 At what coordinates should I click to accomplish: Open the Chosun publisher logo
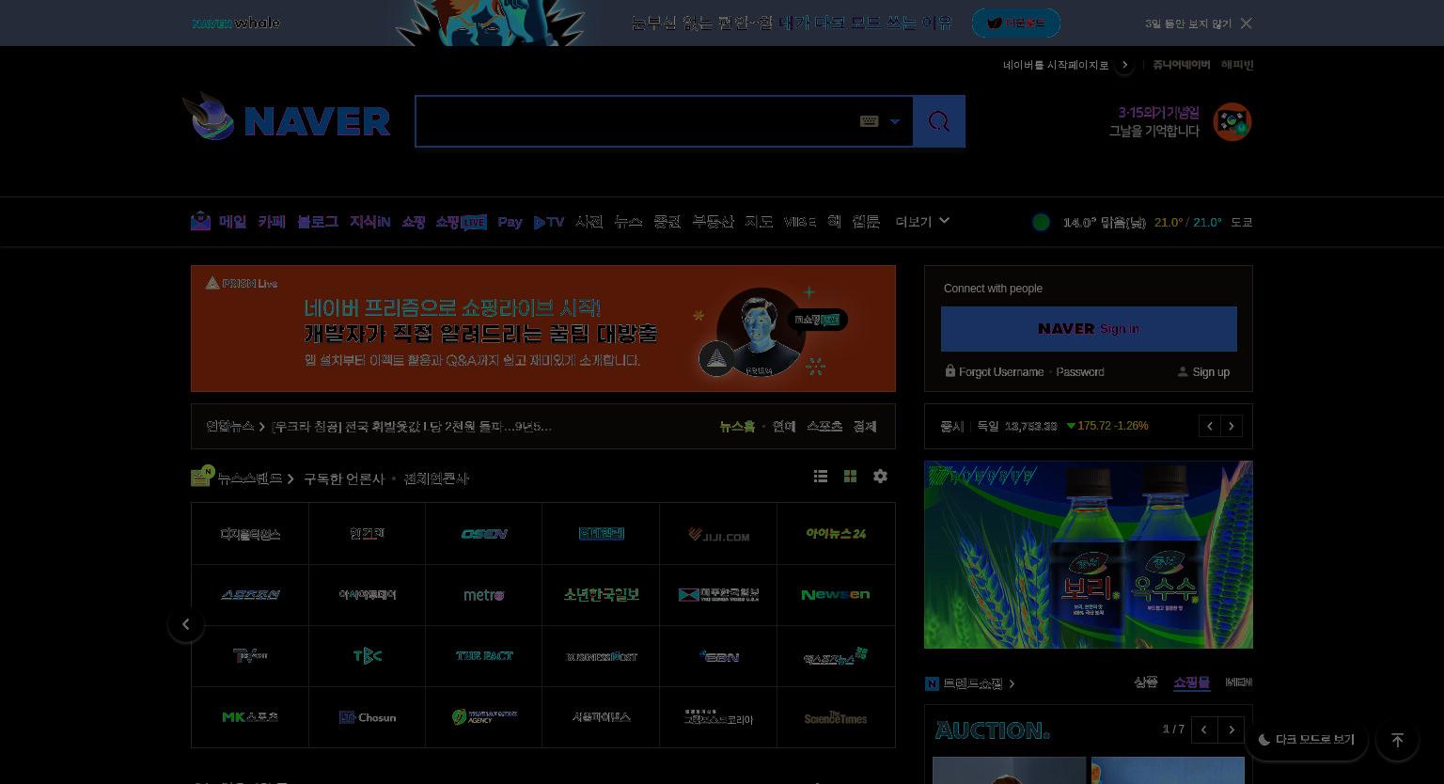point(368,717)
